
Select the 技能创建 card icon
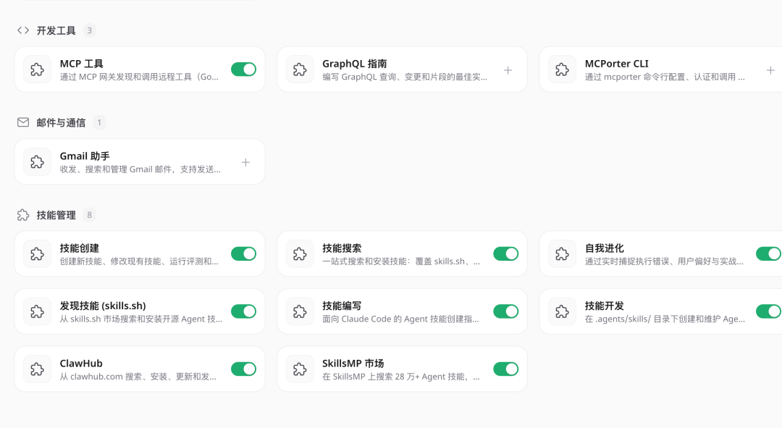pyautogui.click(x=37, y=253)
